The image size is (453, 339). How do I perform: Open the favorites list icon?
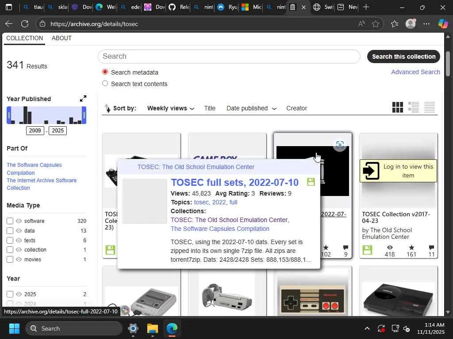tap(394, 24)
